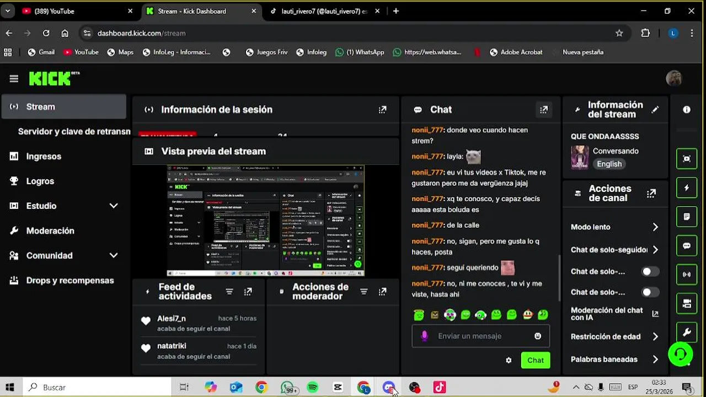This screenshot has height=397, width=706.
Task: Open CapCut from the taskbar
Action: [x=338, y=388]
